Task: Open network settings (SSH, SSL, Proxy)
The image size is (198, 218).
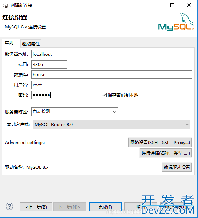Action: click(160, 143)
